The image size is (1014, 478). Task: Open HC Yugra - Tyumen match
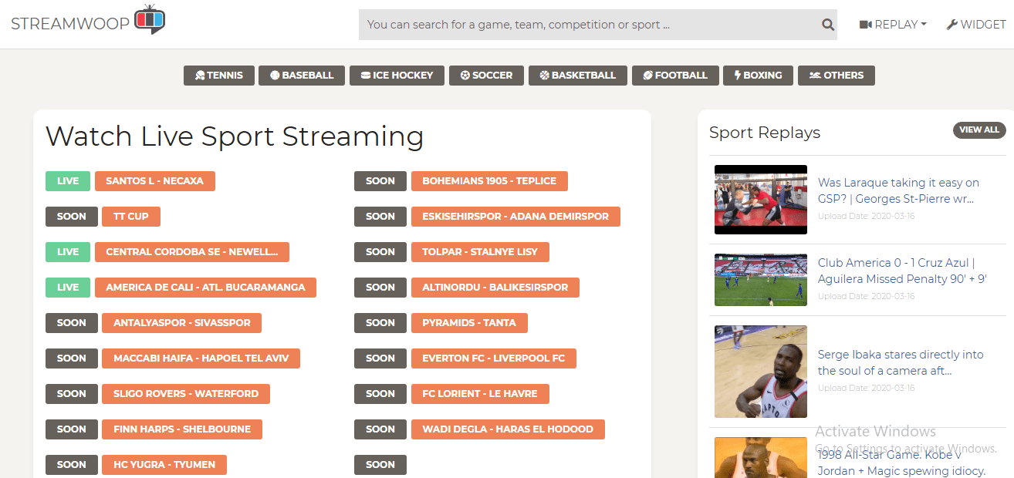(x=164, y=465)
